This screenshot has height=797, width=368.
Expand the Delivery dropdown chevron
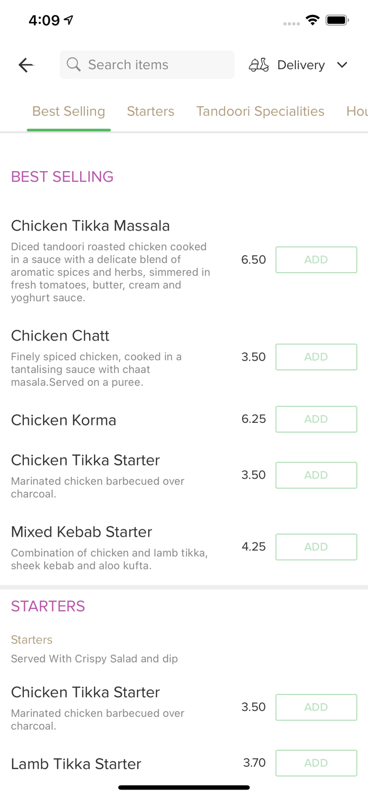coord(342,65)
